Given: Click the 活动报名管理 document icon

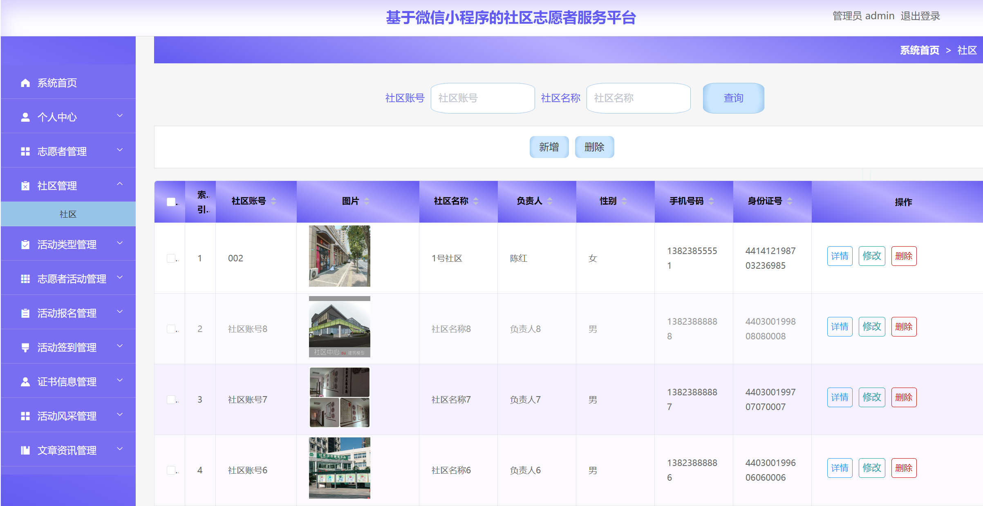Looking at the screenshot, I should pyautogui.click(x=25, y=313).
